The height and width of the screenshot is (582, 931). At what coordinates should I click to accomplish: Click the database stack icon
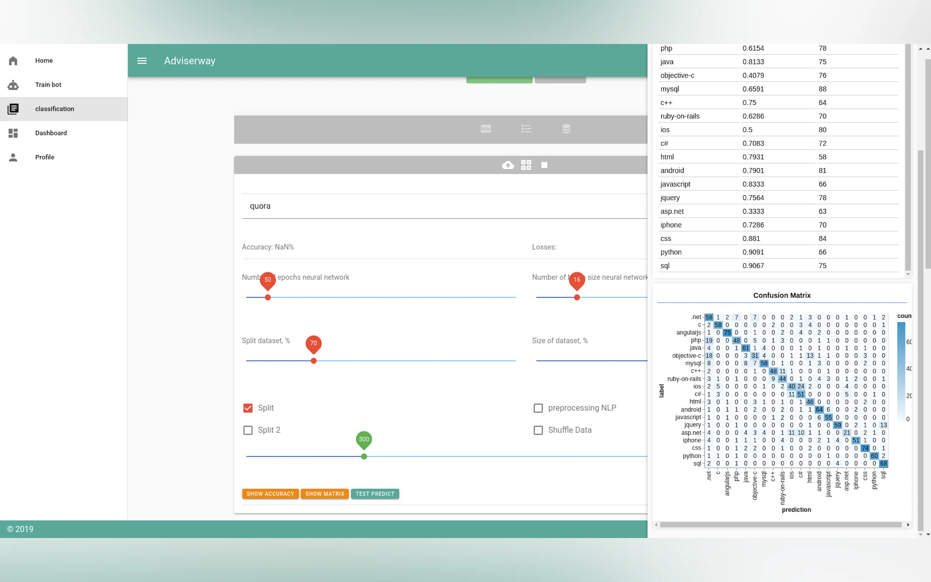click(566, 129)
